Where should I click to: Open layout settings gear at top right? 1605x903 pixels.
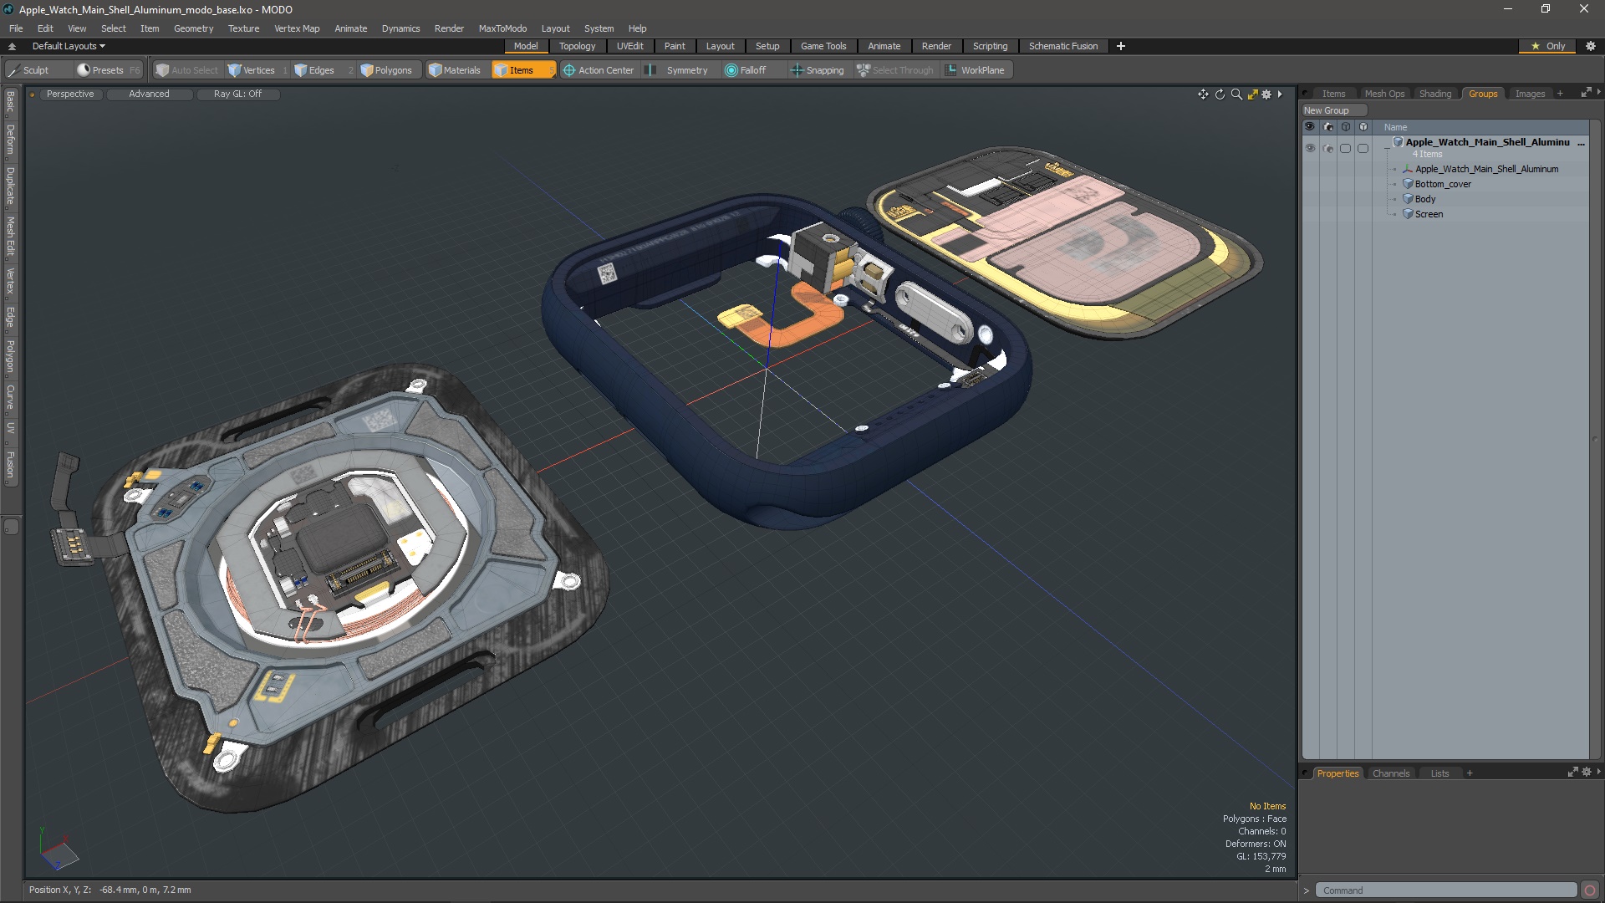pyautogui.click(x=1591, y=46)
